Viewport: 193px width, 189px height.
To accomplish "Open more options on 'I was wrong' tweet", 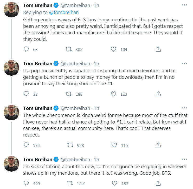I will coord(184,159).
